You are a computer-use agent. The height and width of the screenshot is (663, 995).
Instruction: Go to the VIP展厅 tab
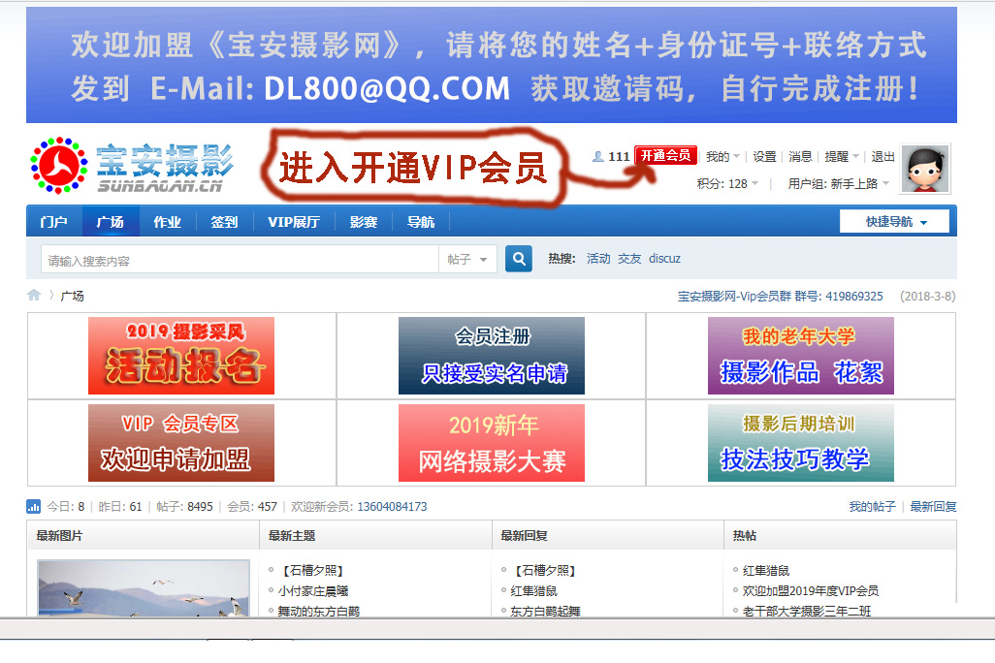pos(293,222)
